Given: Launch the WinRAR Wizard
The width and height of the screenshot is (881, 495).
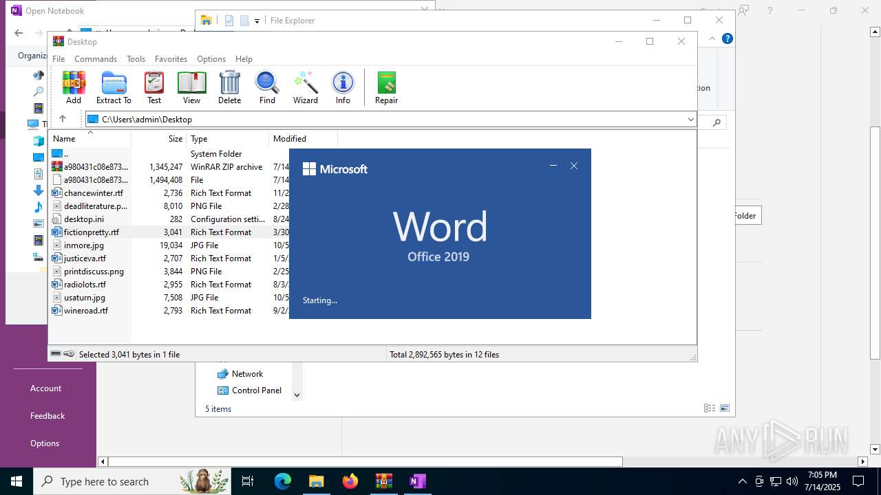Looking at the screenshot, I should [x=306, y=87].
